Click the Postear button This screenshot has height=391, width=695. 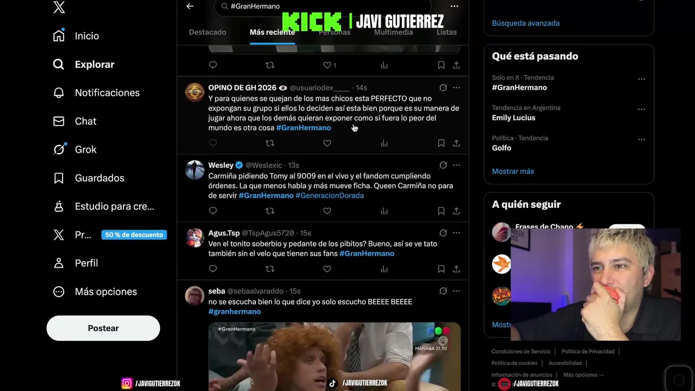pyautogui.click(x=103, y=328)
